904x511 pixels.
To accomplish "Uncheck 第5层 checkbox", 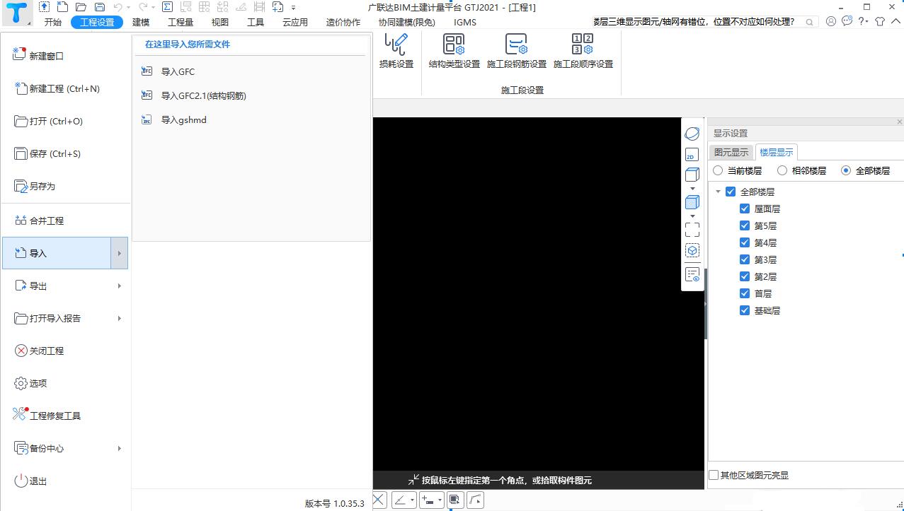I will (745, 225).
